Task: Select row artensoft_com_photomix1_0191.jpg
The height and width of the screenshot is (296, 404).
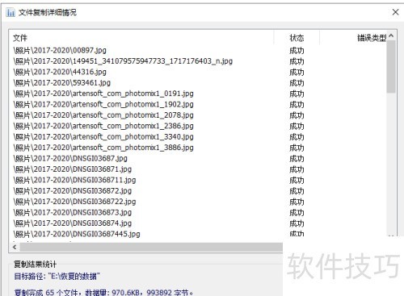Action: 103,94
